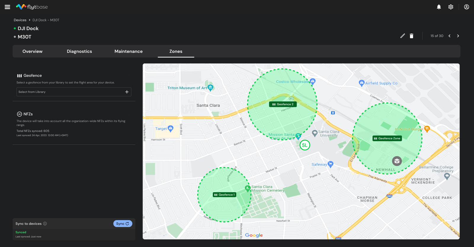Click the Airfield Supply Co pin
The width and height of the screenshot is (474, 247).
(x=361, y=83)
